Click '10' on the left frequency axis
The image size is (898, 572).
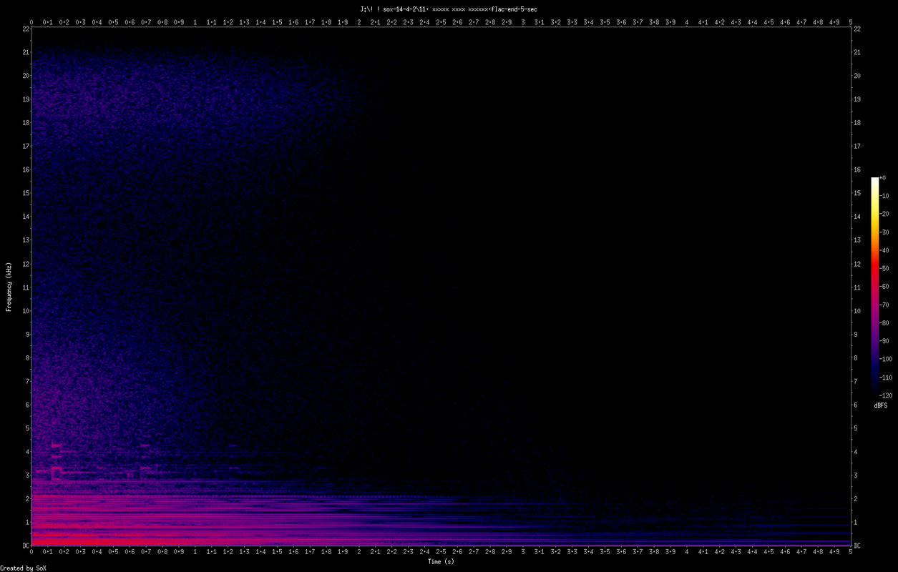coord(25,311)
